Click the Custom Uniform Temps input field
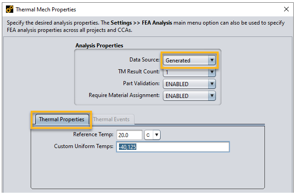Viewport: 296px width, 195px height. [x=173, y=147]
